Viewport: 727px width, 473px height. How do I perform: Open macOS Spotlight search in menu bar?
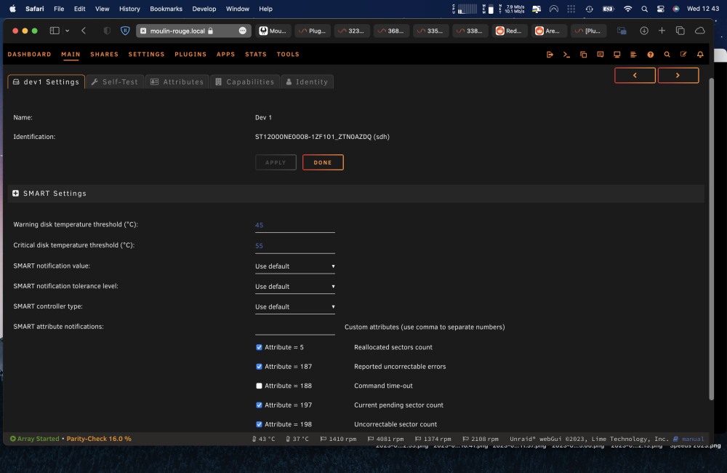pos(644,9)
